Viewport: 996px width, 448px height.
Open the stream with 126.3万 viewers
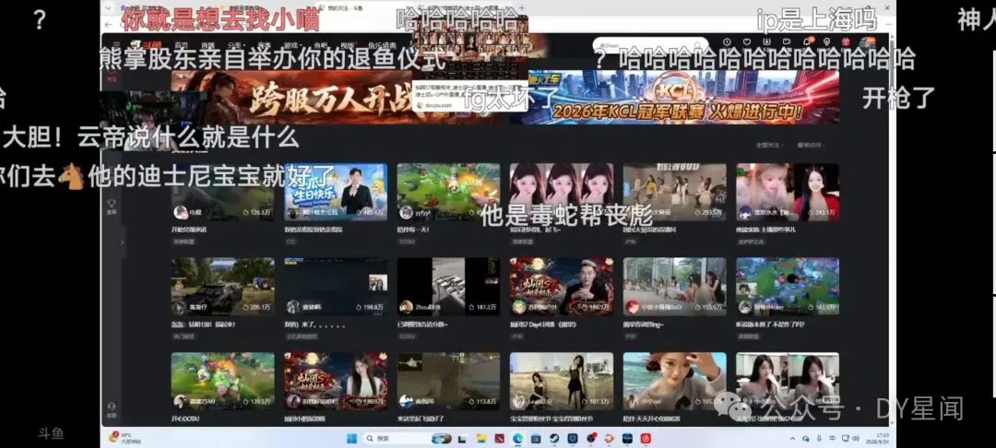(x=223, y=192)
